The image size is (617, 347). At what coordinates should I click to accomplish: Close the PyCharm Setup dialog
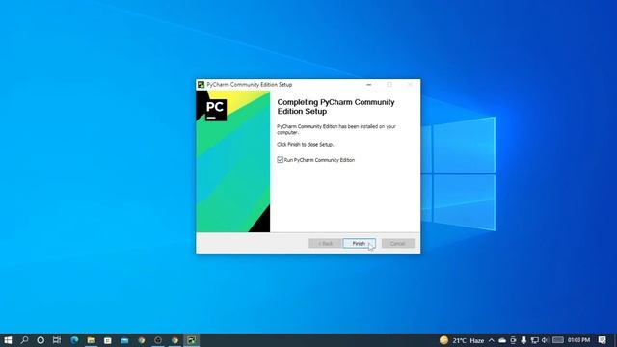click(x=410, y=85)
